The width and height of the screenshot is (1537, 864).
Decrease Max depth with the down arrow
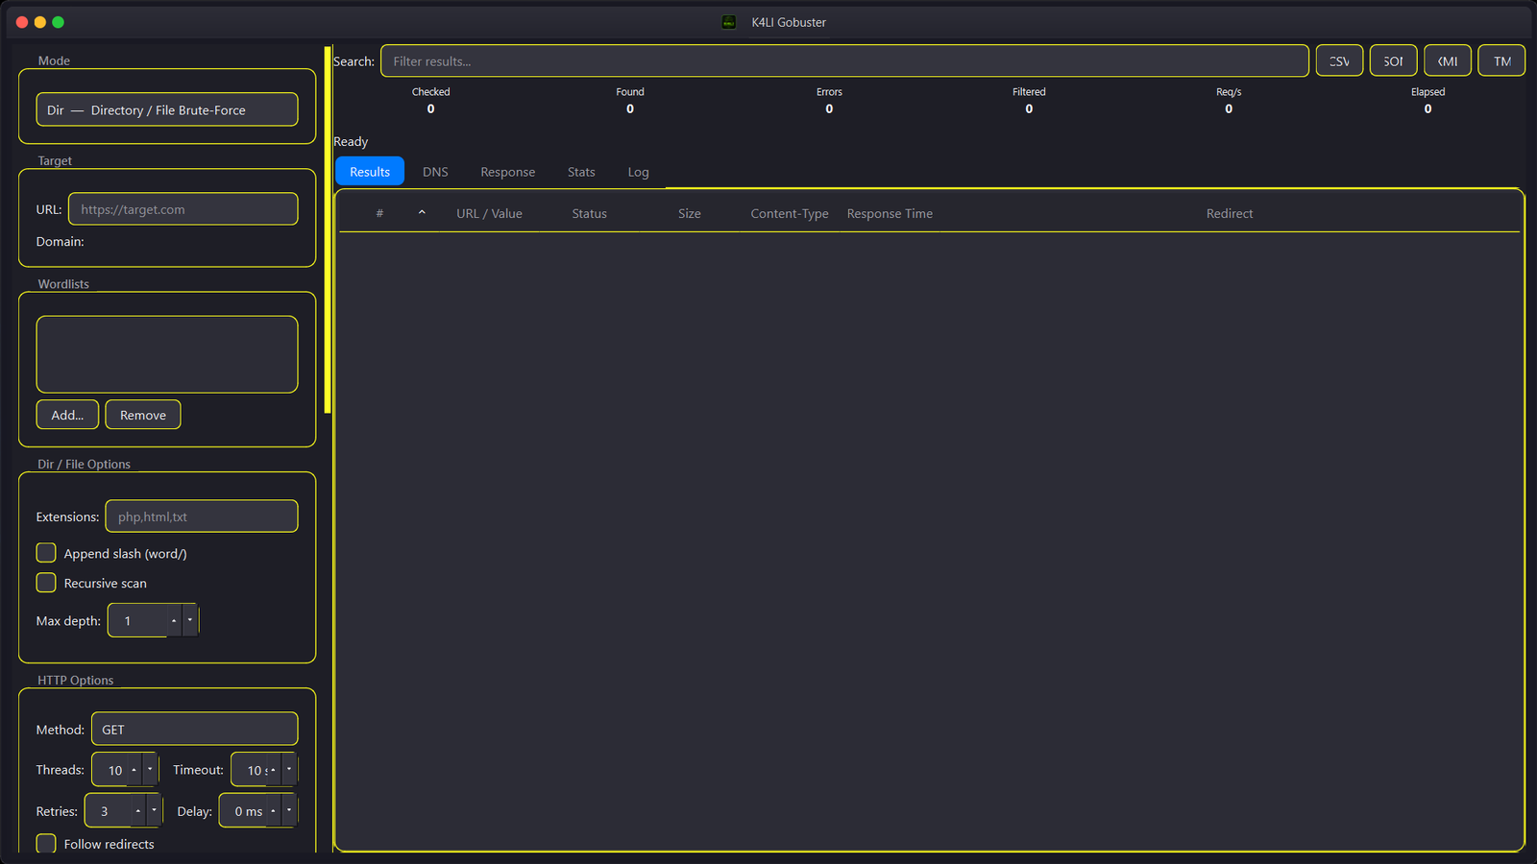point(190,621)
